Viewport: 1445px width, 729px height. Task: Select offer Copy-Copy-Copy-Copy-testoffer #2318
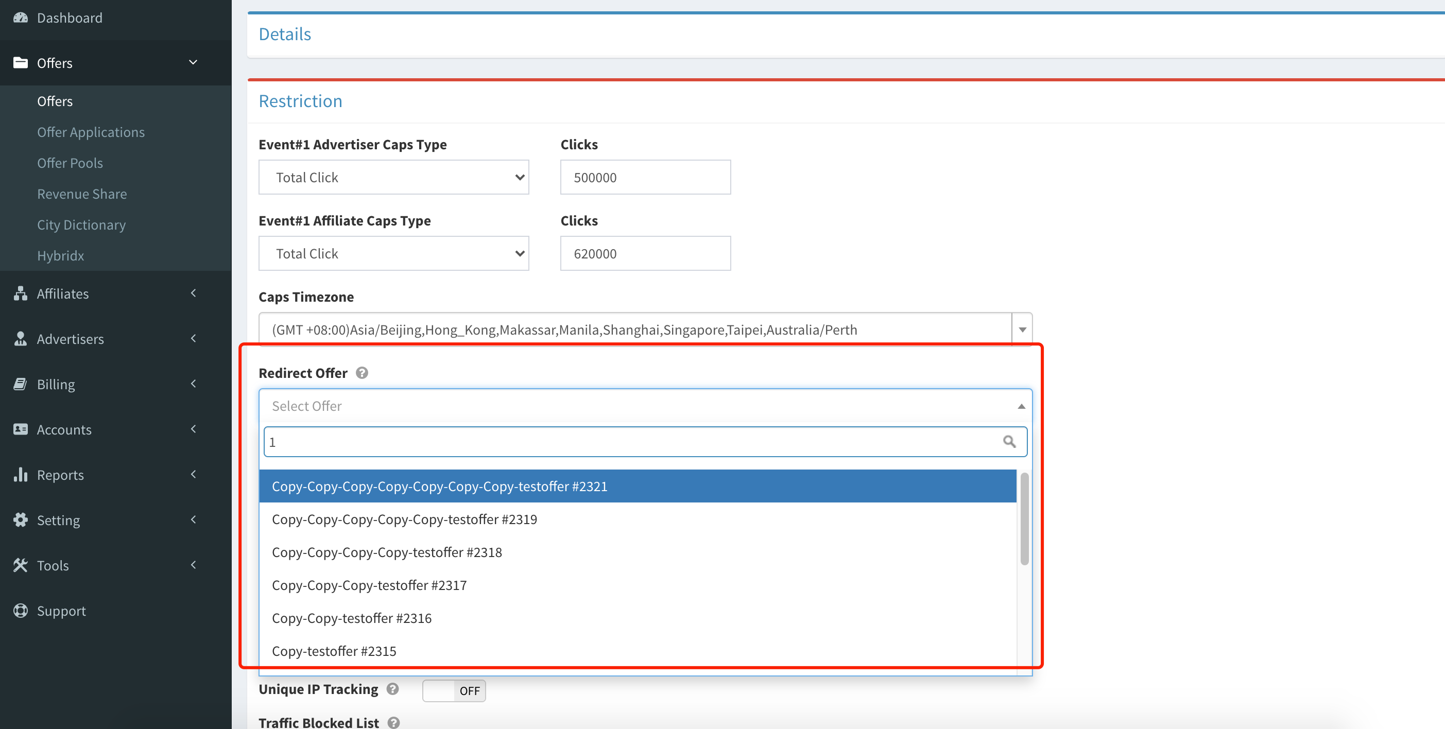coord(637,552)
